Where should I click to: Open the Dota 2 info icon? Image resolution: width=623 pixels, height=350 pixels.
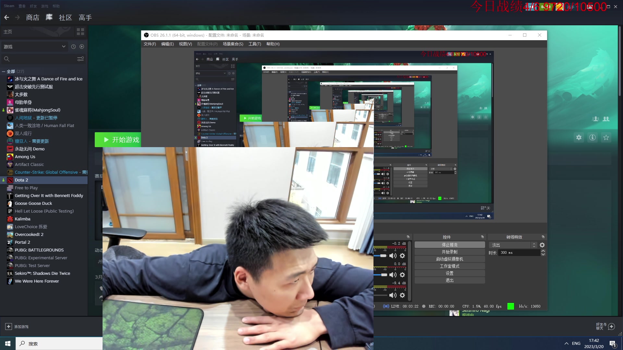click(592, 137)
